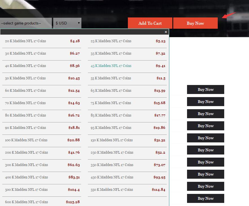This screenshot has width=249, height=206.
Task: Choose 60 K Madden NFL 17 Coins
Action: coord(26,90)
